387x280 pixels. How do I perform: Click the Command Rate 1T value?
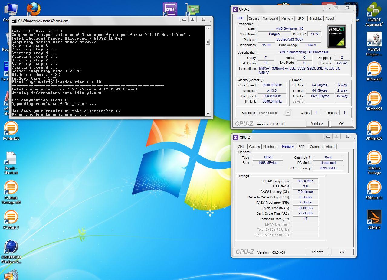click(x=305, y=219)
